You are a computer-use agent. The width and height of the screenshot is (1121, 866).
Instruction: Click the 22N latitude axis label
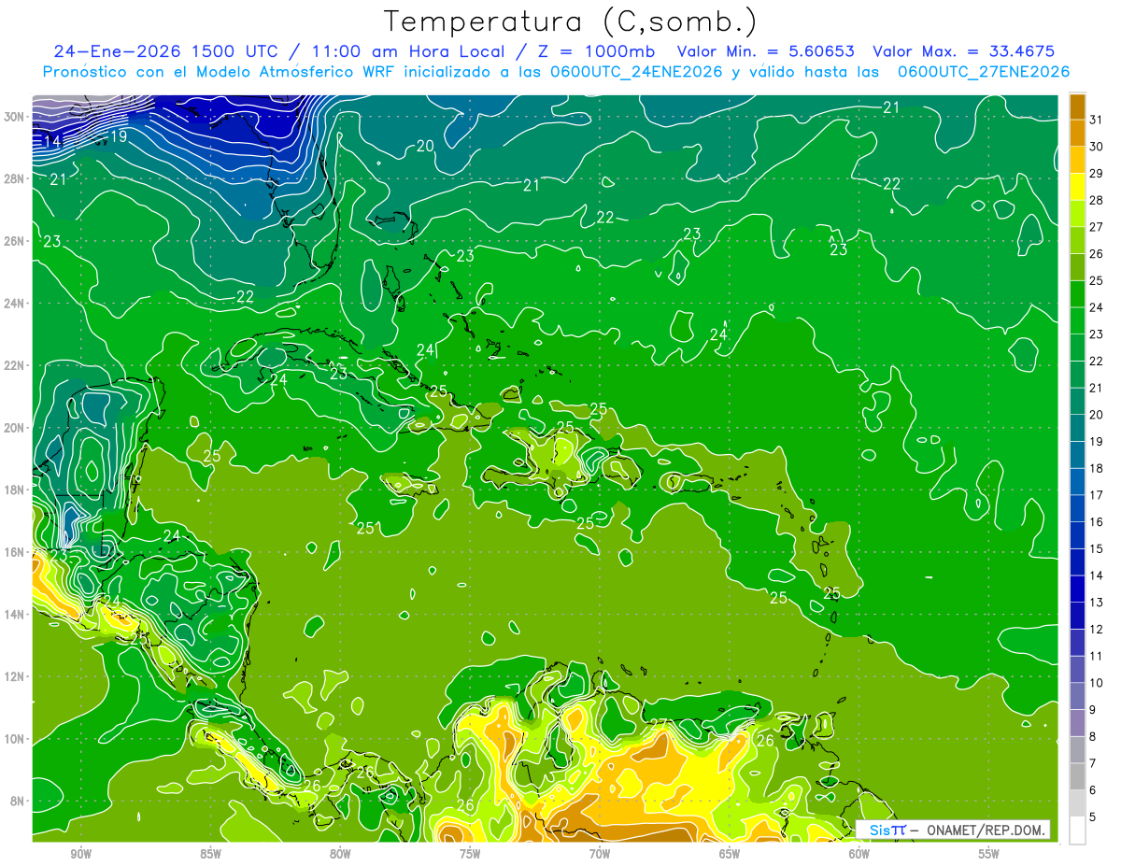(15, 365)
